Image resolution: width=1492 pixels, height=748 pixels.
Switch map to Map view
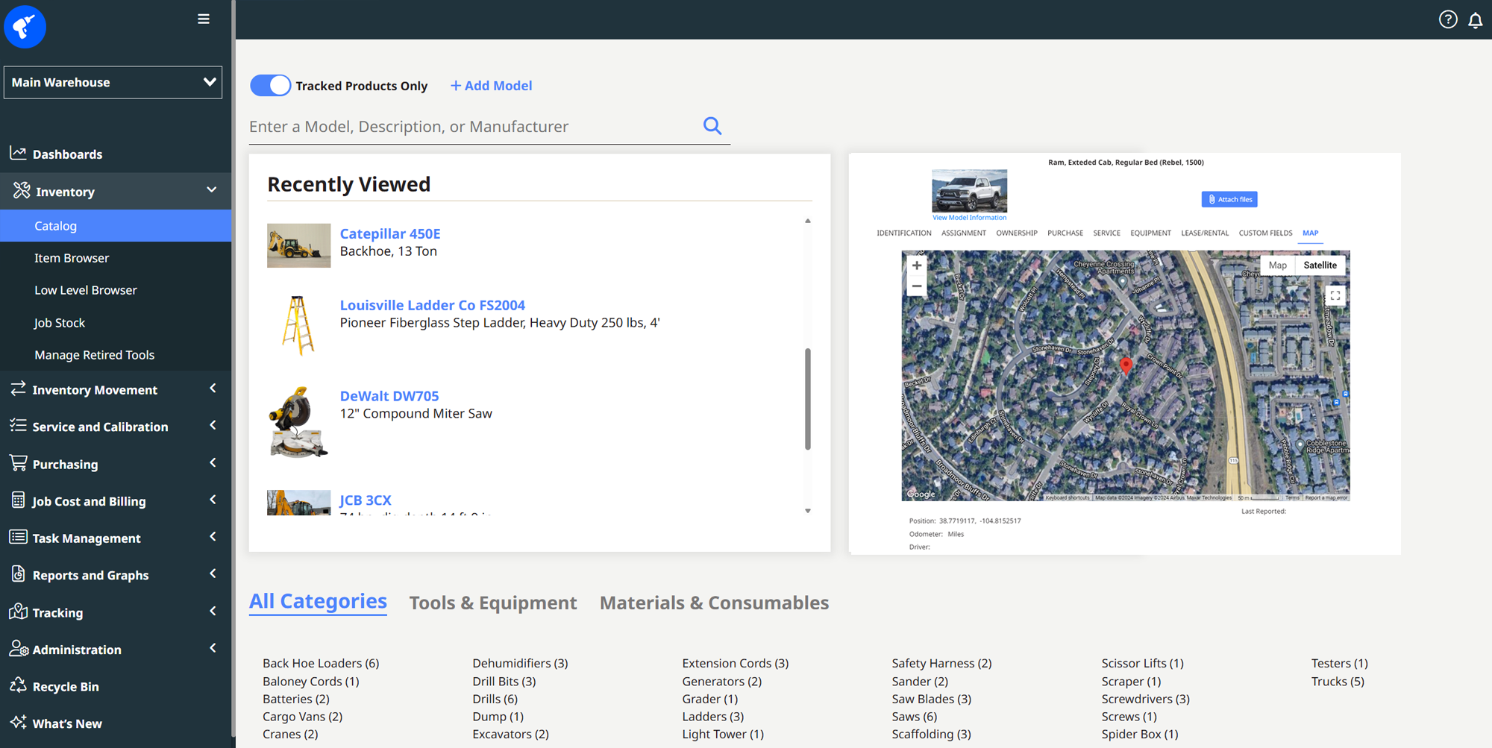tap(1277, 265)
